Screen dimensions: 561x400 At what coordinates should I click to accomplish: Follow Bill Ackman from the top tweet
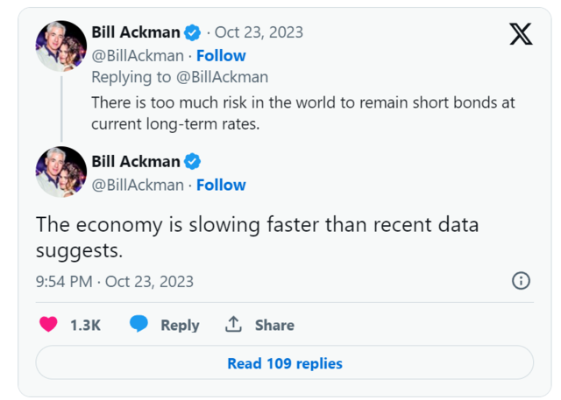click(221, 55)
